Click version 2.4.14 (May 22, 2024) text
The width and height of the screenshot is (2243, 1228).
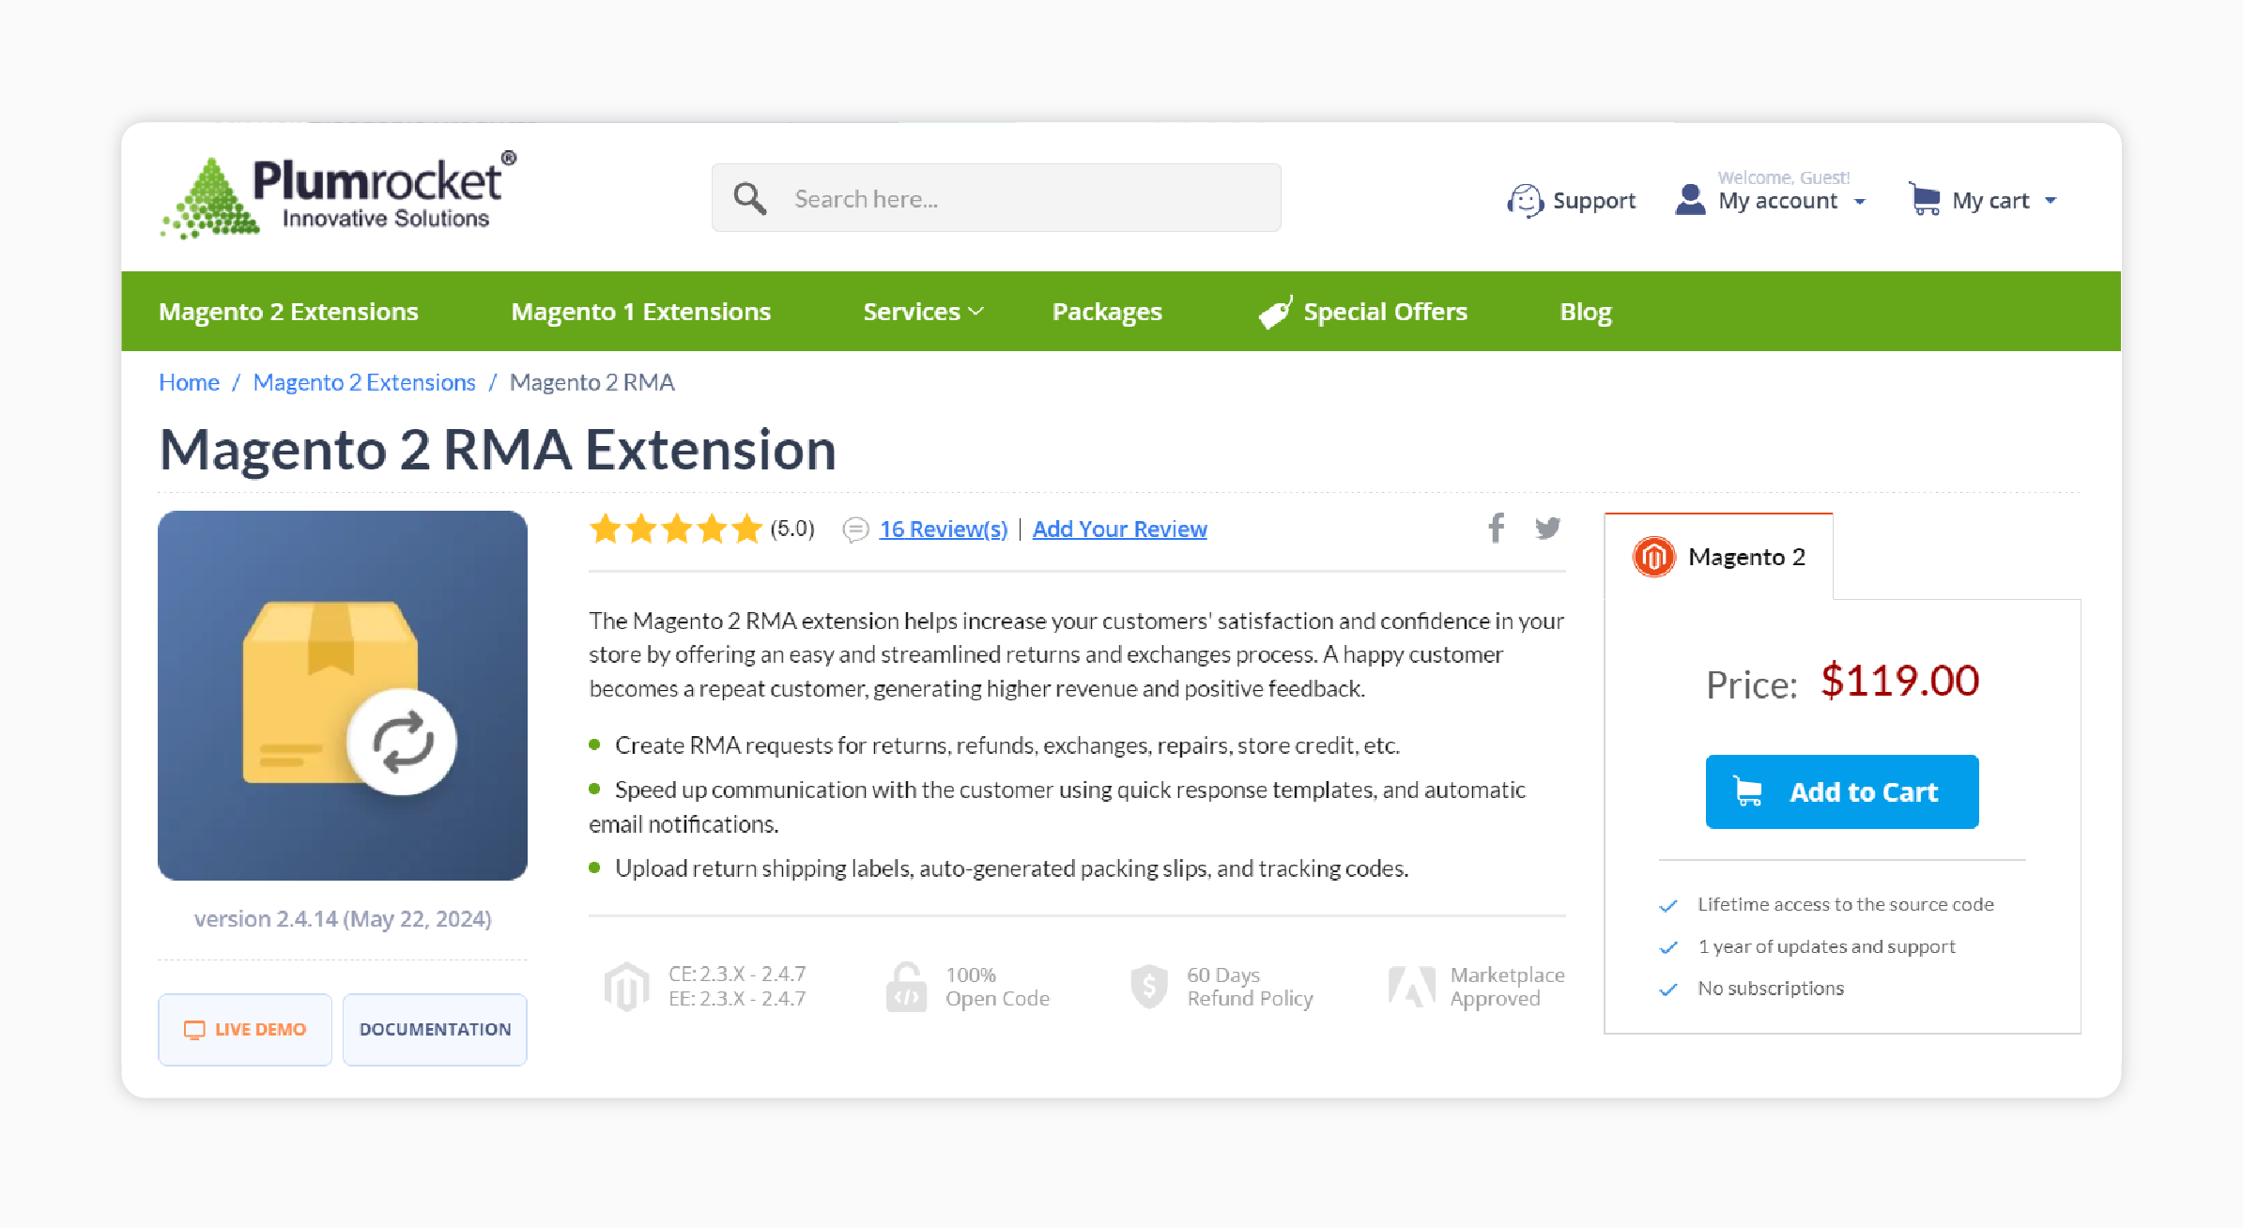tap(343, 919)
